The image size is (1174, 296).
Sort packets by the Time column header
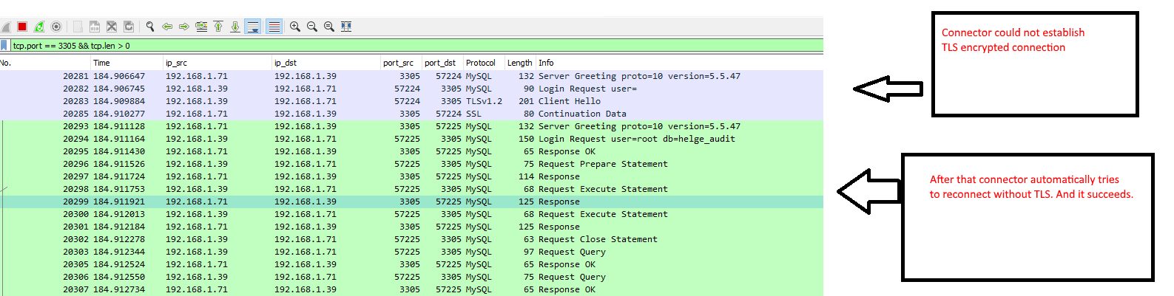point(102,63)
